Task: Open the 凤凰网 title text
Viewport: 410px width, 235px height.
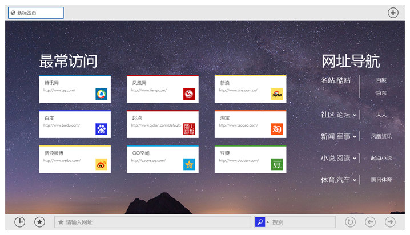Action: click(x=139, y=83)
